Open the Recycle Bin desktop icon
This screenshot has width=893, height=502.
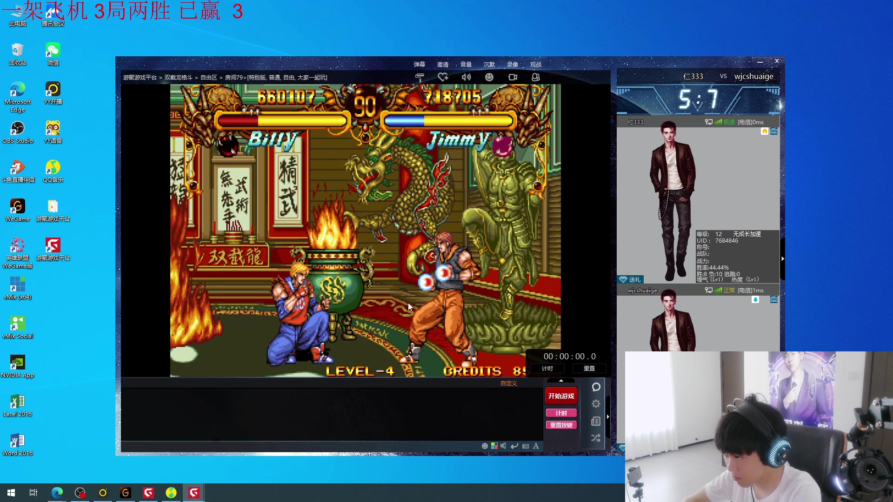click(x=18, y=54)
